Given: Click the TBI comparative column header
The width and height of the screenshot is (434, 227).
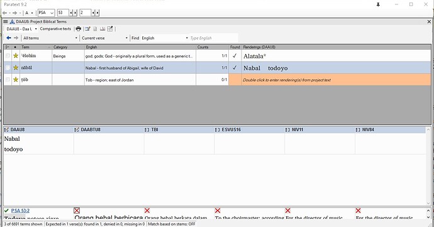Looking at the screenshot, I should [x=179, y=130].
